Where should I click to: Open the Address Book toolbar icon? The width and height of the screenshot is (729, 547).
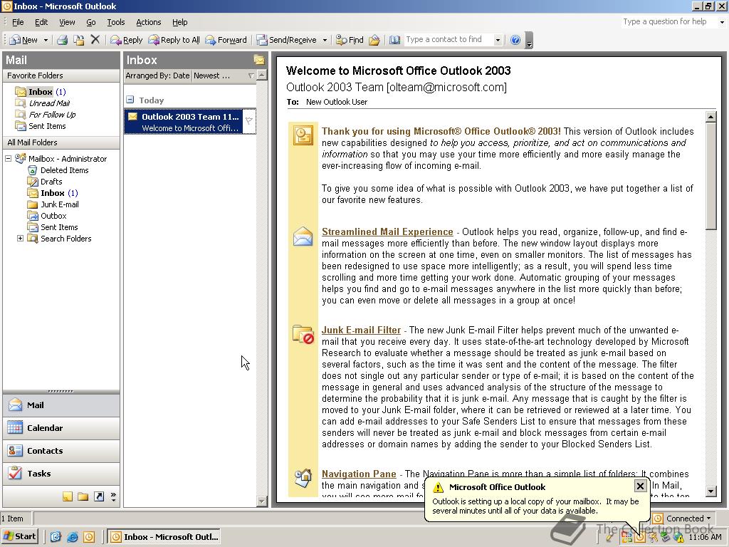click(x=394, y=40)
